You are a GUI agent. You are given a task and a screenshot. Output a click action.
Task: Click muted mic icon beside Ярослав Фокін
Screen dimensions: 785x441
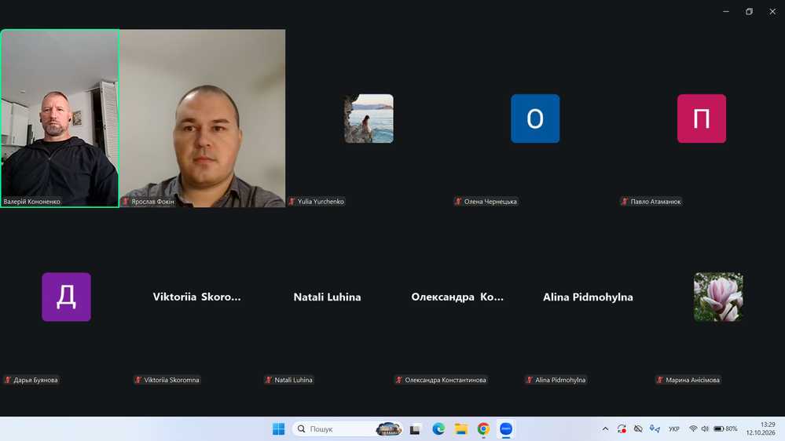coord(126,202)
